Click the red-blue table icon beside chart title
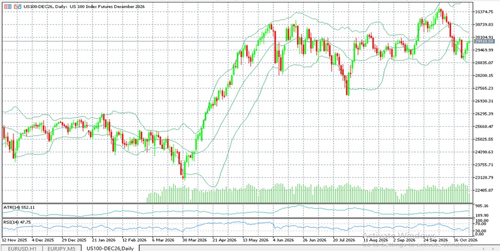 pyautogui.click(x=8, y=6)
